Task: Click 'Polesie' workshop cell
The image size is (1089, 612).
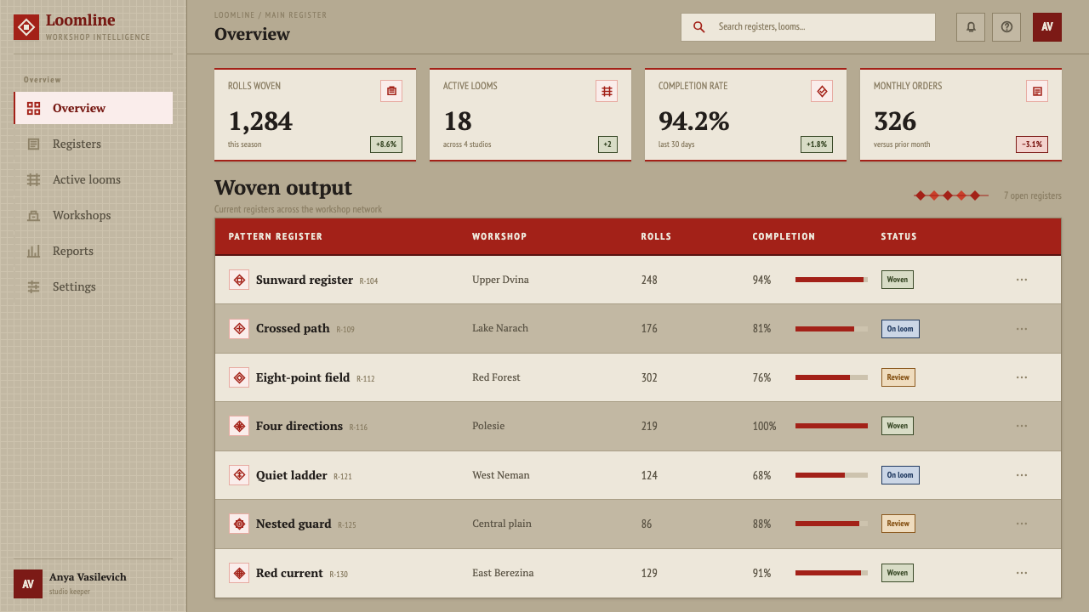Action: 488,426
